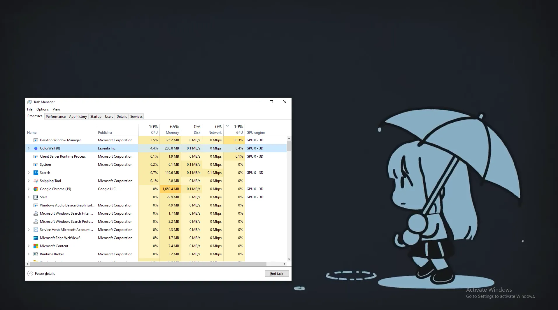Open the File menu
This screenshot has height=310, width=558.
click(x=30, y=109)
